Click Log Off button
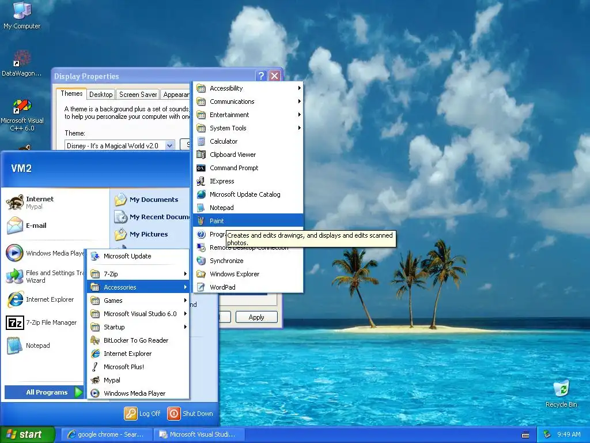Screen dimensions: 590x443 point(143,414)
